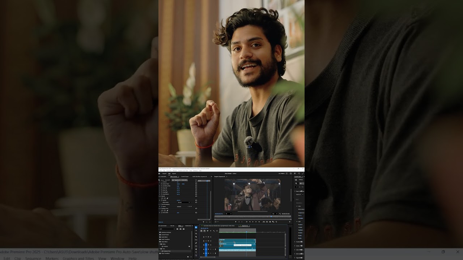Select Lumetri Presets folder in Effects panel
This screenshot has height=260, width=463.
click(x=165, y=235)
